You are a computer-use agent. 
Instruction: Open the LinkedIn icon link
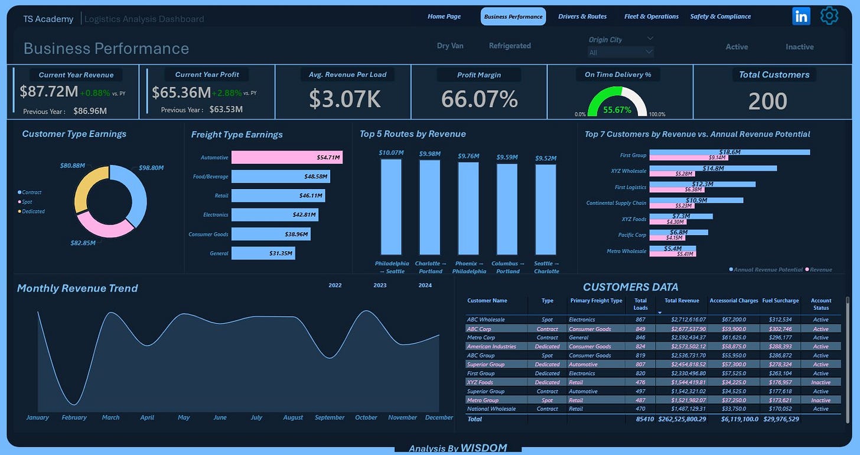click(802, 17)
